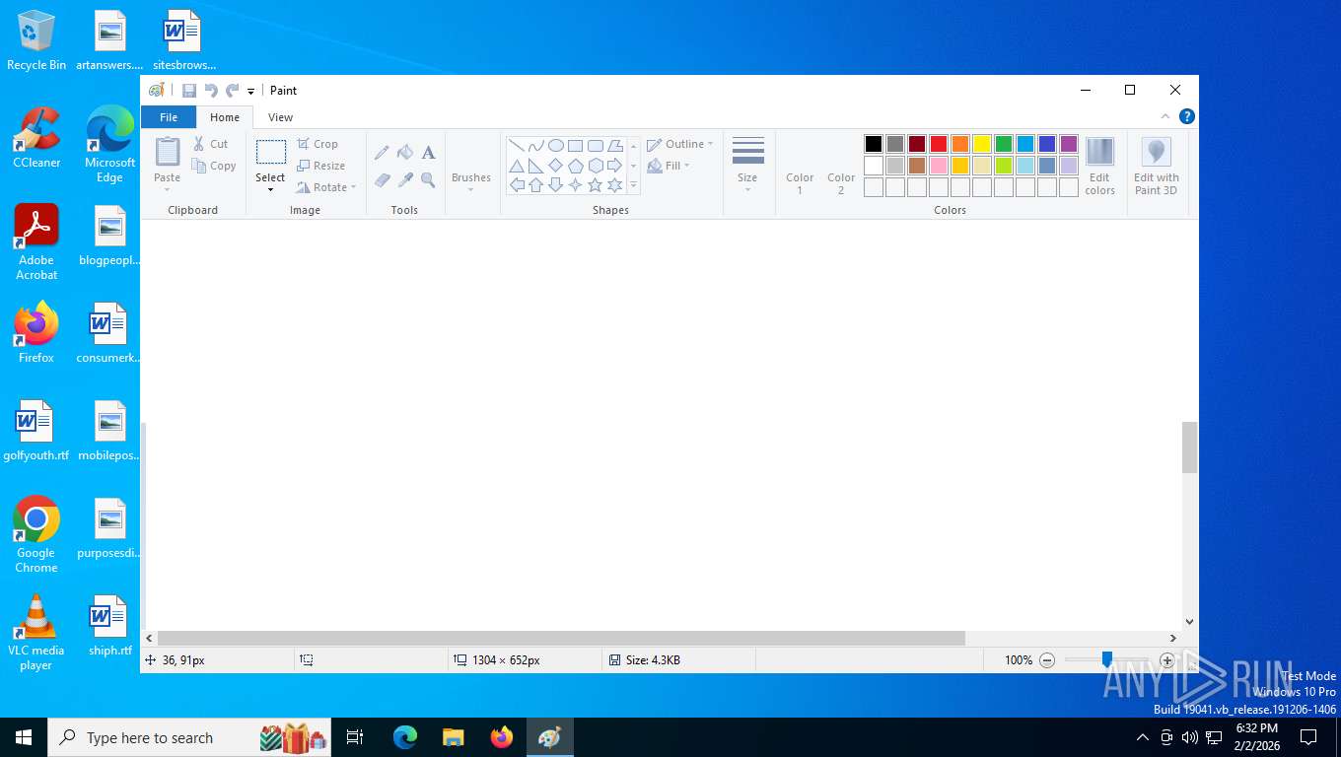Screen dimensions: 1341x757
Task: Choose the Curve shape
Action: (535, 146)
